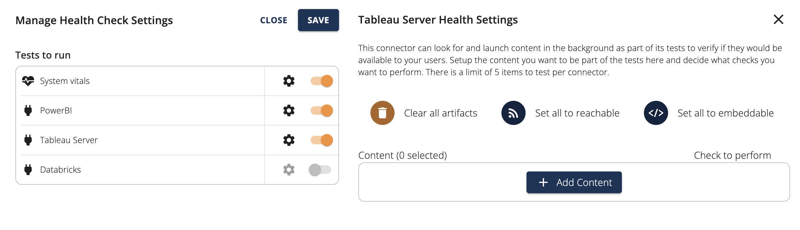
Task: Click the Set all to embeddable code icon
Action: pos(655,113)
